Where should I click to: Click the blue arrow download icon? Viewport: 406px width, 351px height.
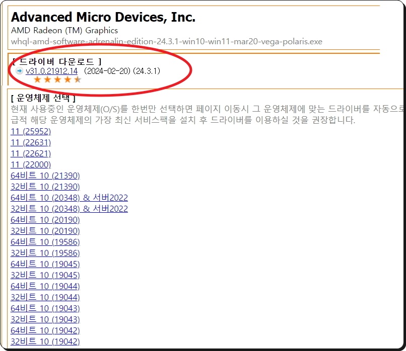tap(19, 71)
